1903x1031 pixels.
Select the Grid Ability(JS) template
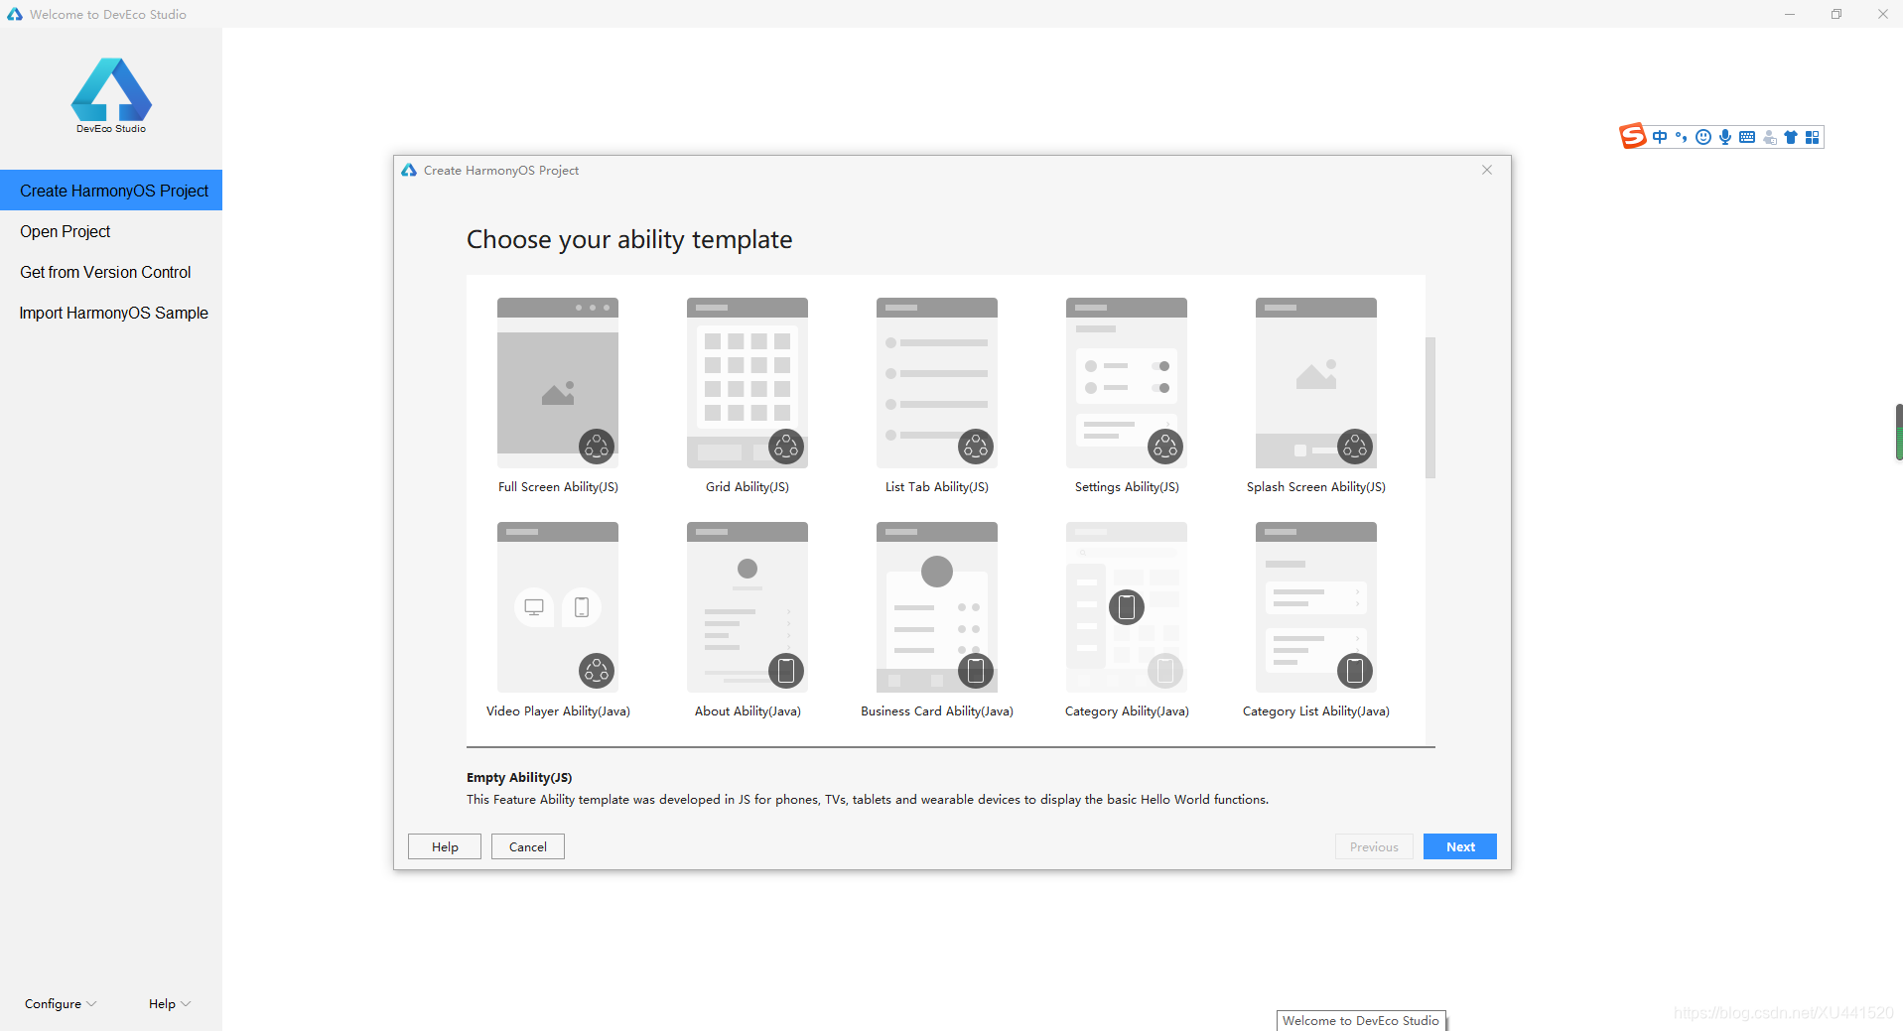[748, 383]
